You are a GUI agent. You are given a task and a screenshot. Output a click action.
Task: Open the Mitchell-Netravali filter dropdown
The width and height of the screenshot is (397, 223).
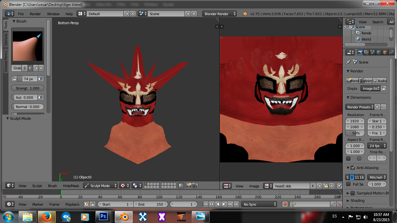pos(377,177)
